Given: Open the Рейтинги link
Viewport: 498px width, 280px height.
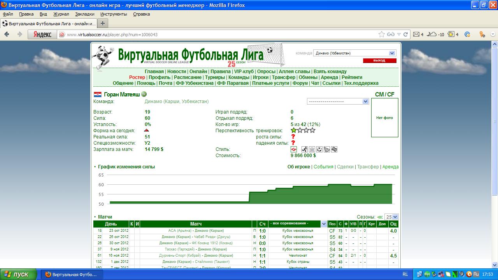Looking at the screenshot, I should 352,77.
